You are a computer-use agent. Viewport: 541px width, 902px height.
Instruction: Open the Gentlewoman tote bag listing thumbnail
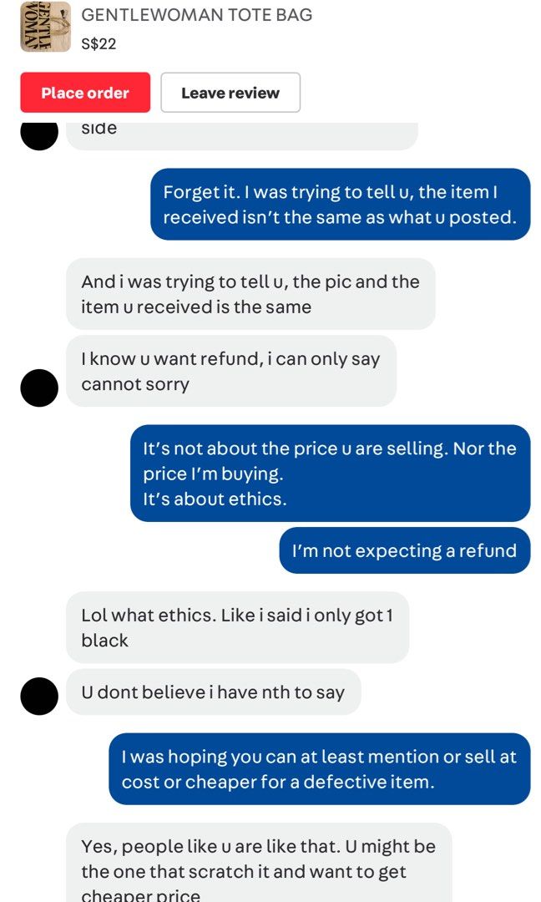[45, 27]
